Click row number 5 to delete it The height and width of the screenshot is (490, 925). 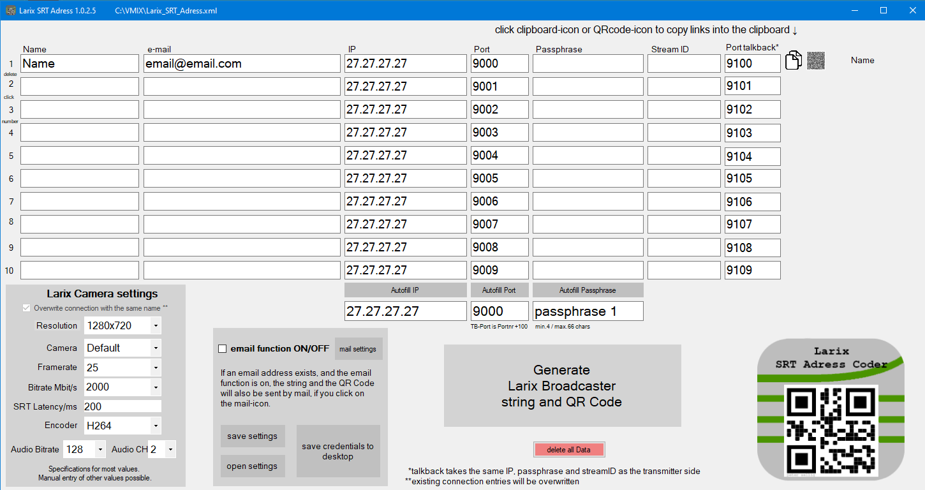tap(11, 156)
